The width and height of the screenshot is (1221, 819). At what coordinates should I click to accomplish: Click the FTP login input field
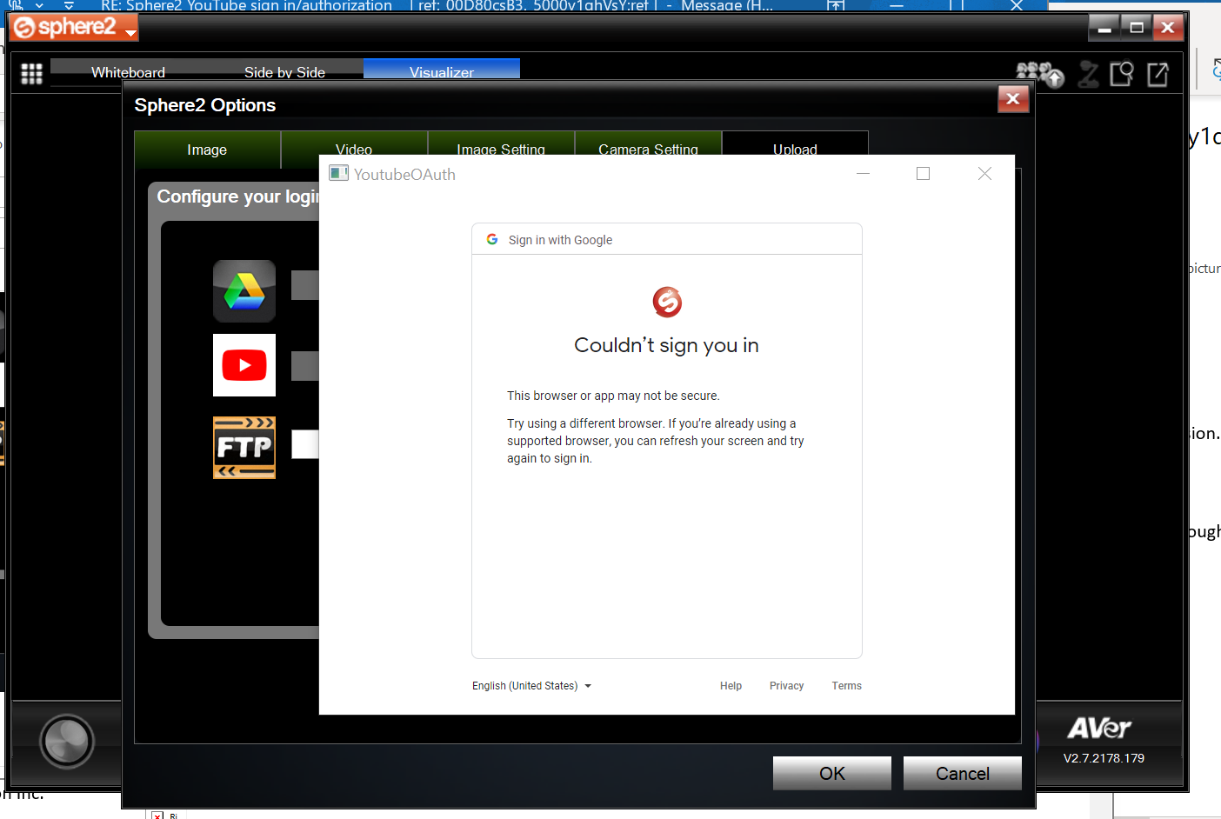click(305, 444)
